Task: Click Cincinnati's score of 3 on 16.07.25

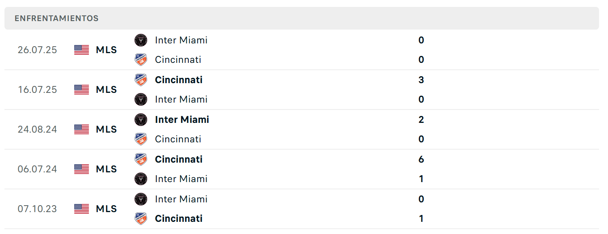Action: 421,80
